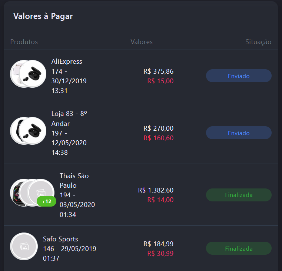This screenshot has height=271, width=282.
Task: Click the Enviado status badge for AliExpress
Action: (239, 76)
